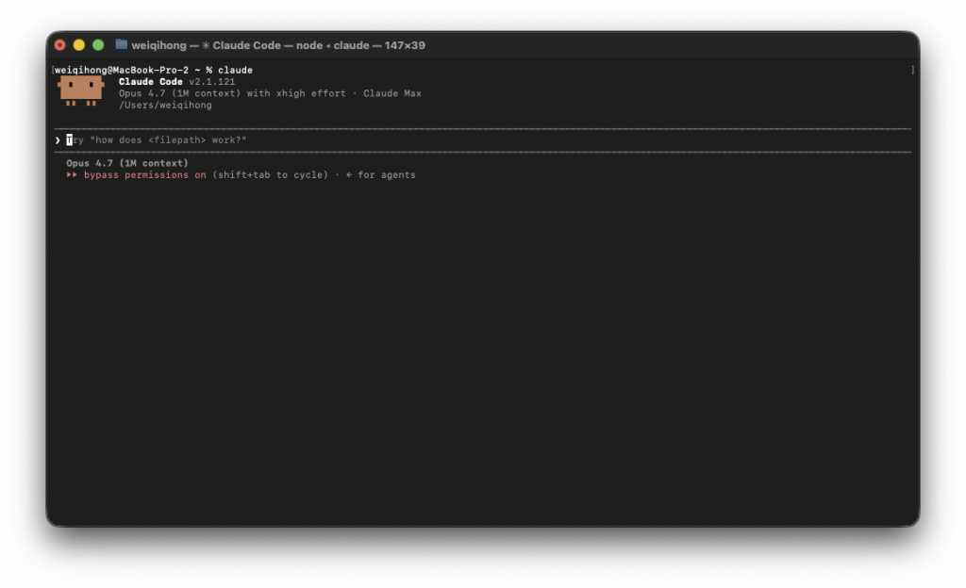Click the 'bypass permissions on' status text

tap(144, 175)
